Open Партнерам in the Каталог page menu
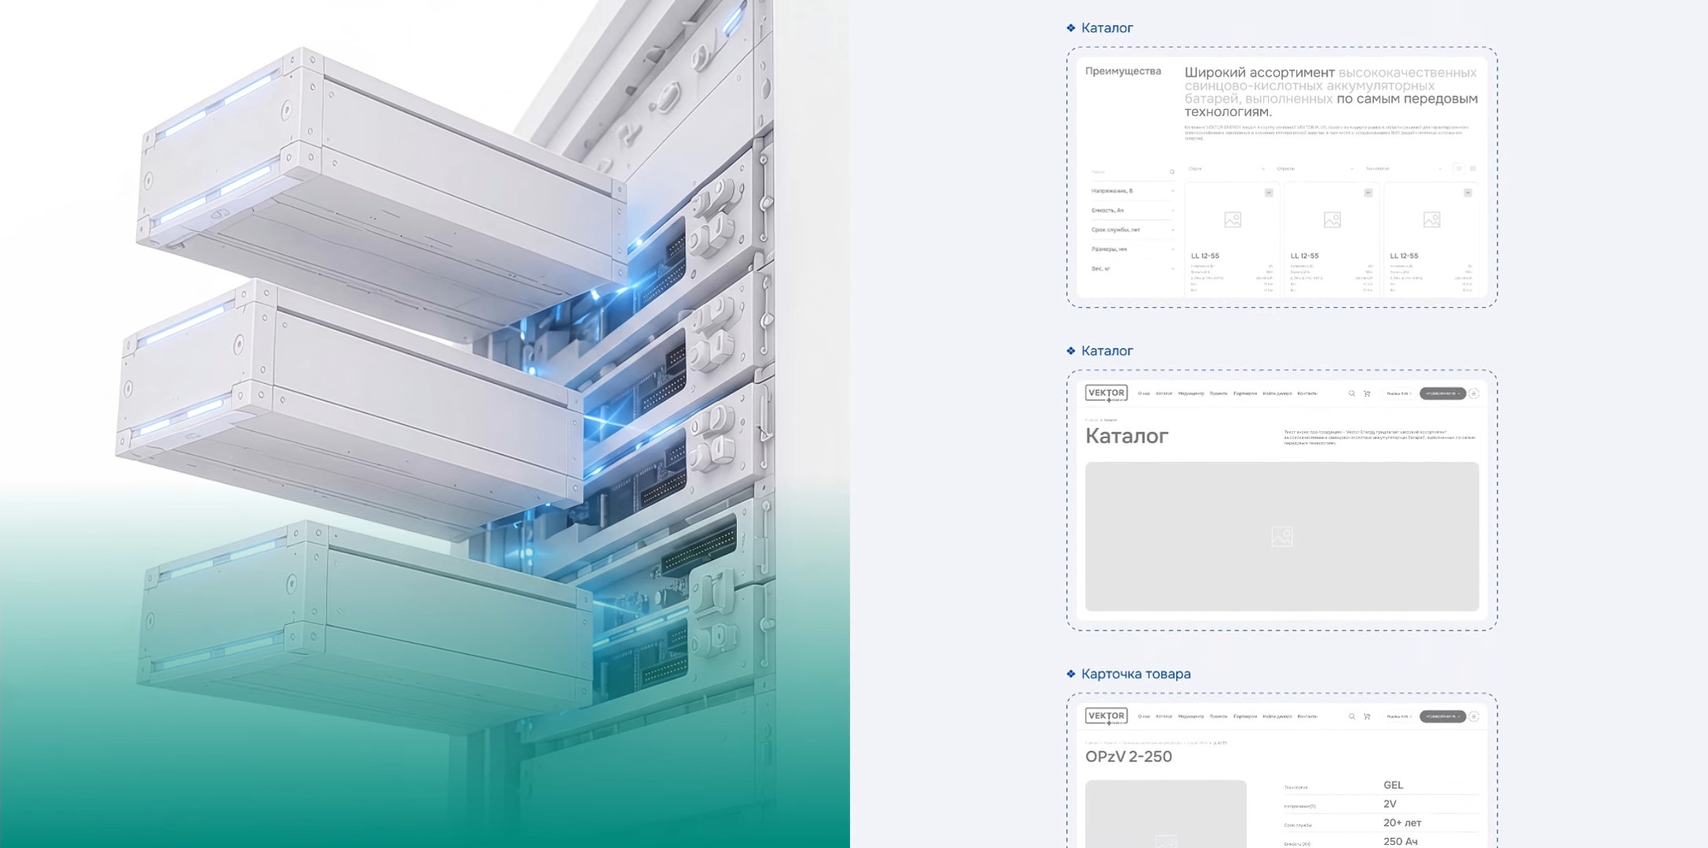Screen dimensions: 1708x848 coord(1245,393)
